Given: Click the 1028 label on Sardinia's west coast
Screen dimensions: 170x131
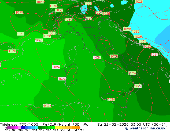Looking at the screenshot, I should (62, 79).
